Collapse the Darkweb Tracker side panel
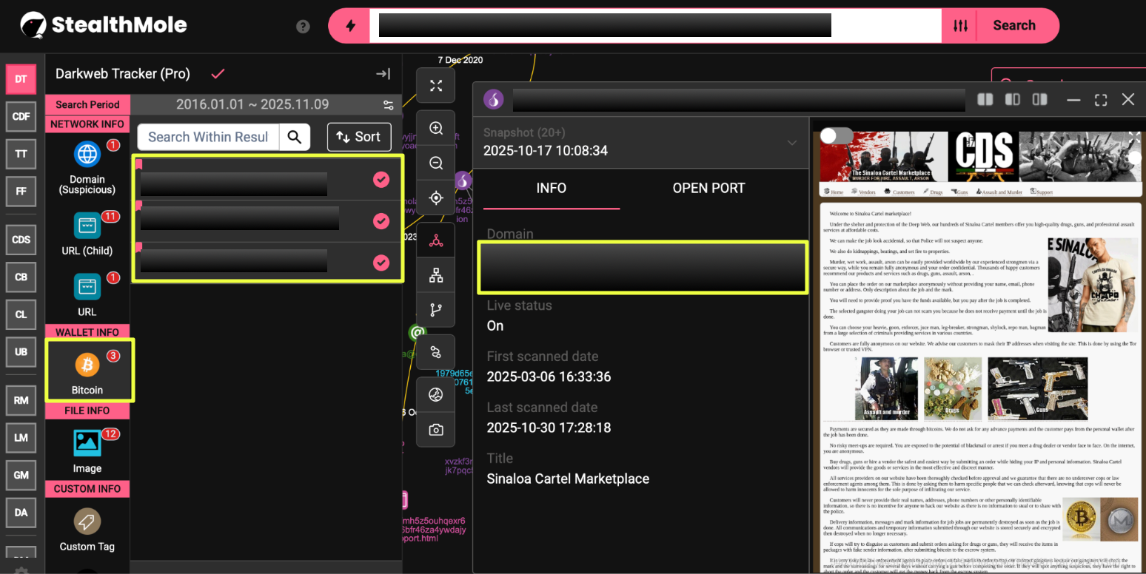The image size is (1146, 574). pos(383,74)
